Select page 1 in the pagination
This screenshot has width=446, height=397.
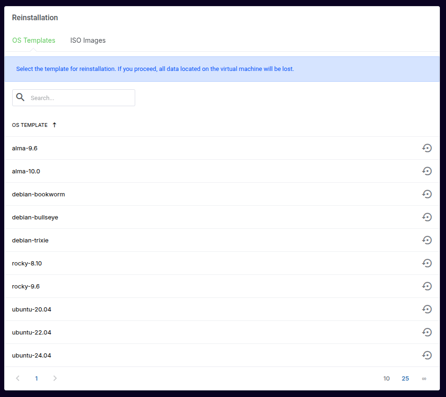click(x=36, y=378)
